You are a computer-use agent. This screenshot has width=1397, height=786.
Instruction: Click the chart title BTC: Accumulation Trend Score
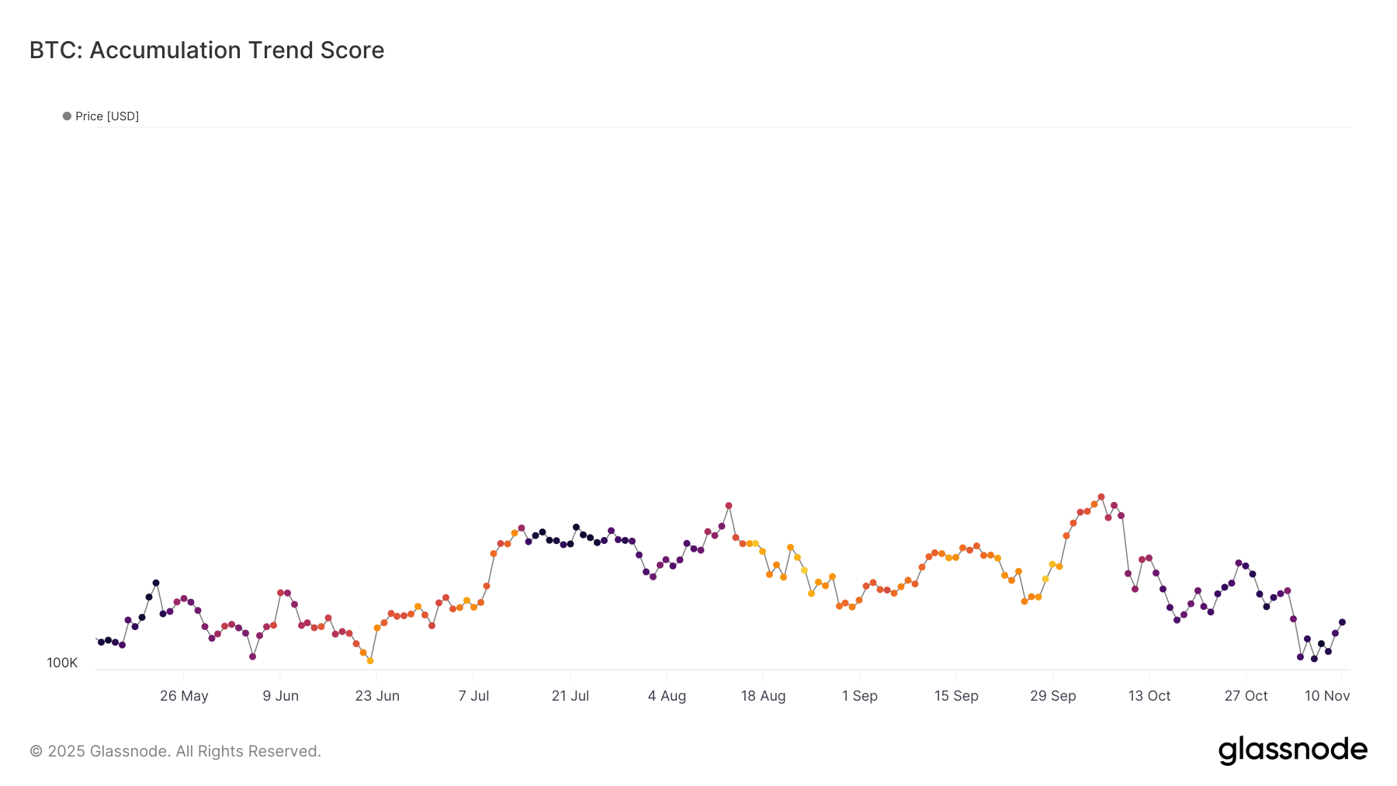pyautogui.click(x=206, y=50)
